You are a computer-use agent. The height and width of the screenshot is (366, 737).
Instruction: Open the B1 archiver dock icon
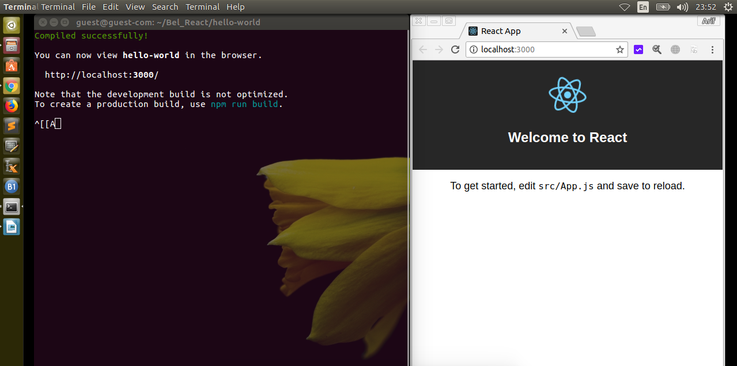click(x=12, y=186)
